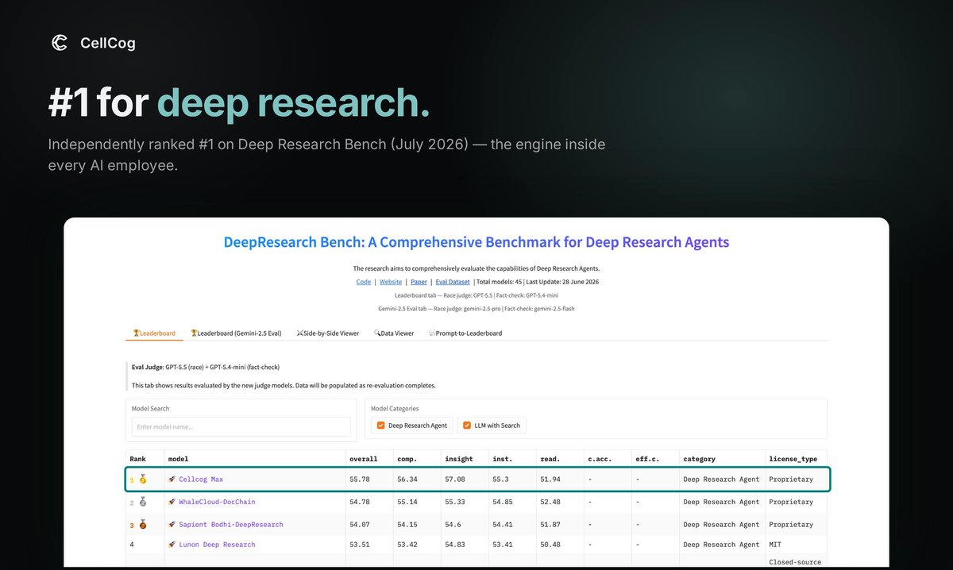The image size is (953, 570).
Task: Click the overall score 54.07
Action: 360,525
